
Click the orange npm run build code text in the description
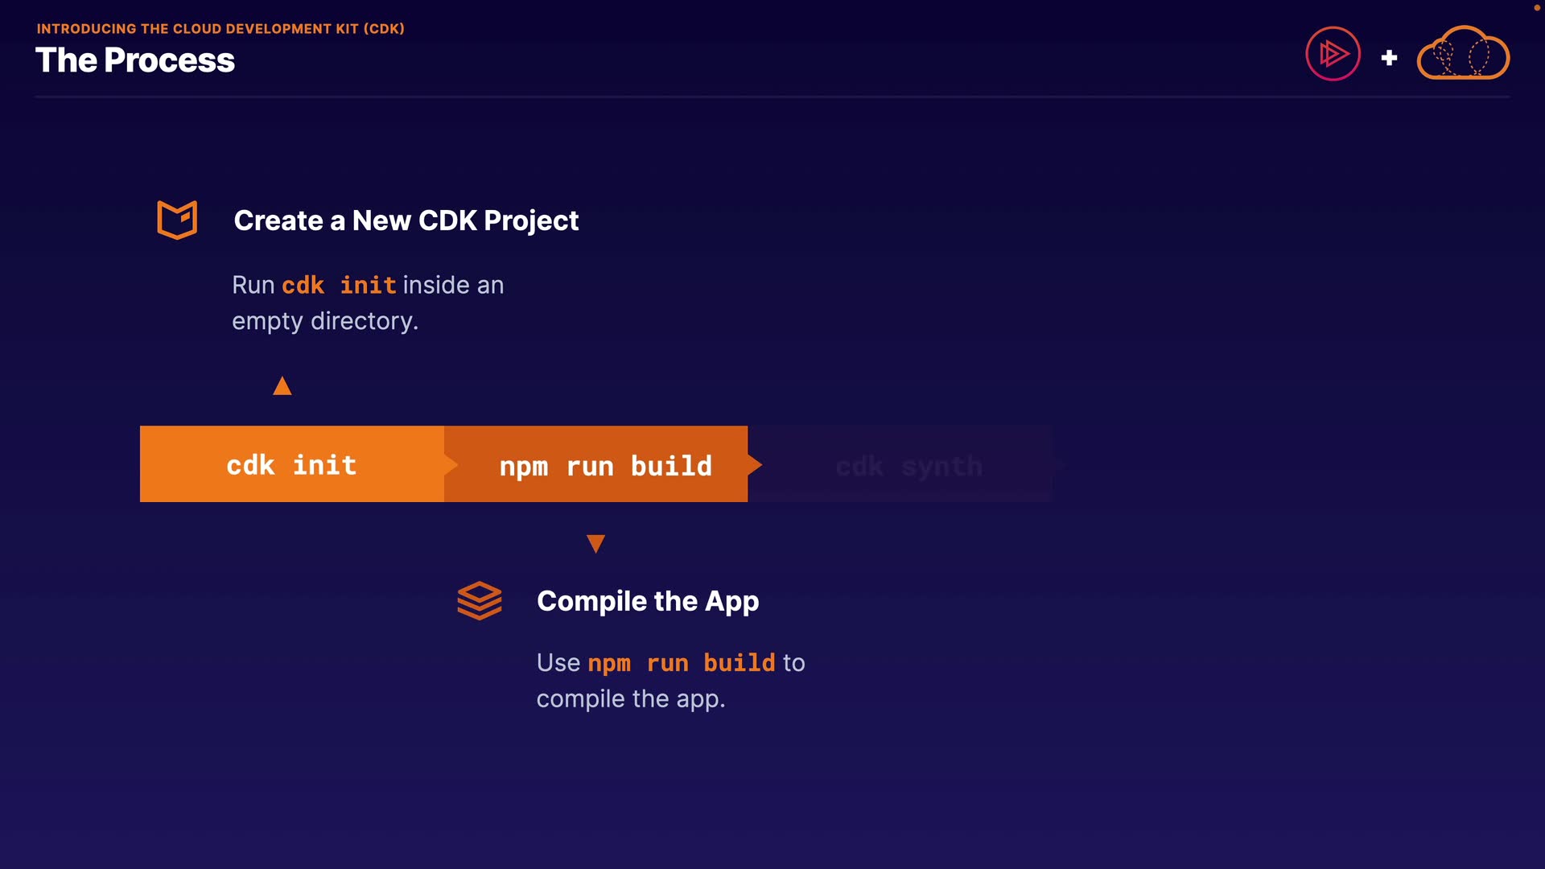point(681,663)
